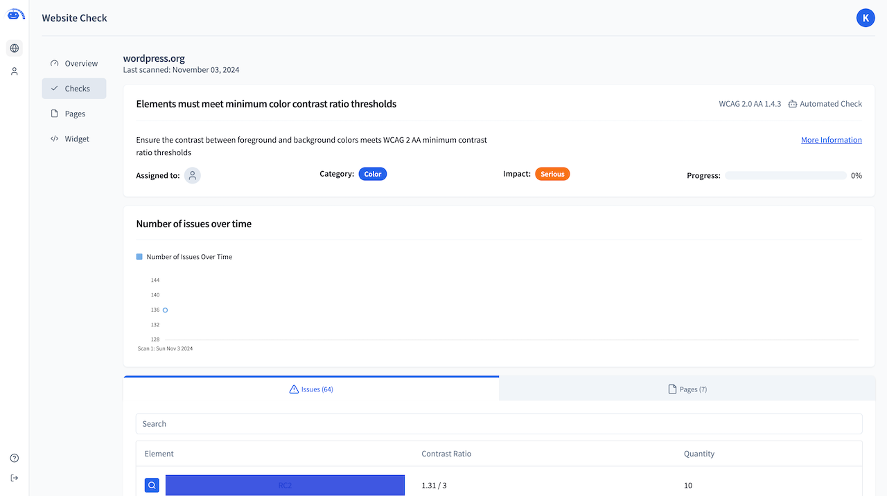Click the robot logo in the top-left corner
This screenshot has width=887, height=496.
(15, 15)
